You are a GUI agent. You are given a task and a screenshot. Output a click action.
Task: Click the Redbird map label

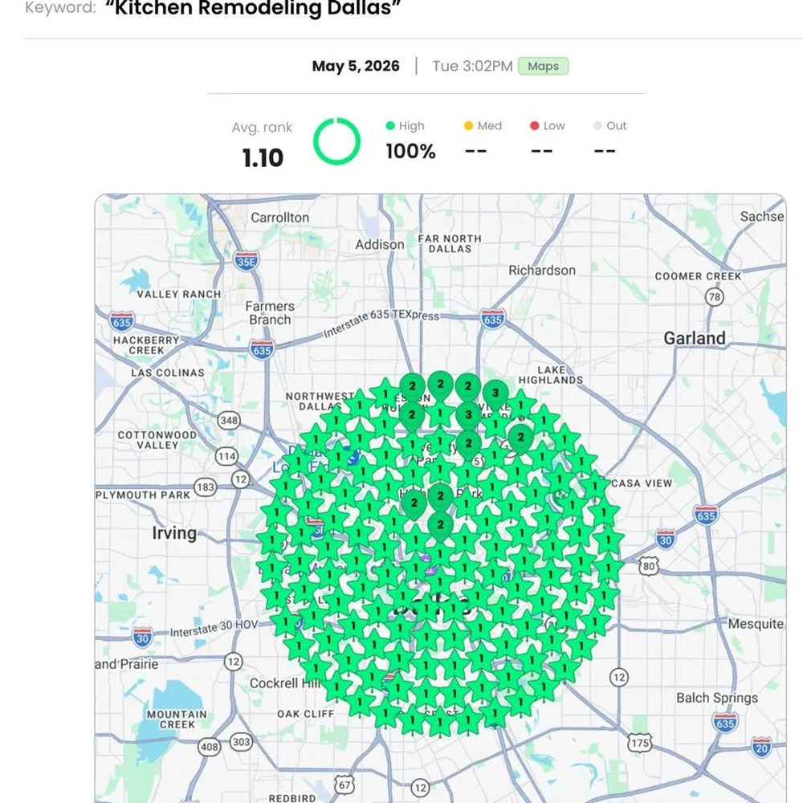coord(292,798)
